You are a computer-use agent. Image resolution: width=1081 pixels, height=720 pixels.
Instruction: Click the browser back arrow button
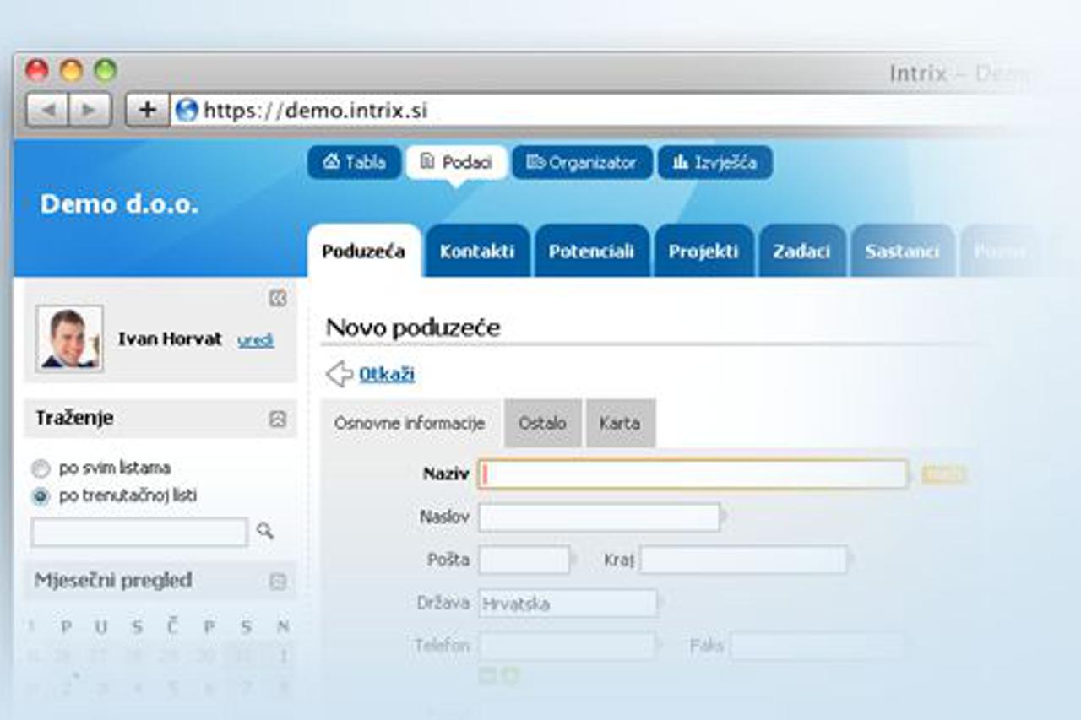tap(47, 111)
